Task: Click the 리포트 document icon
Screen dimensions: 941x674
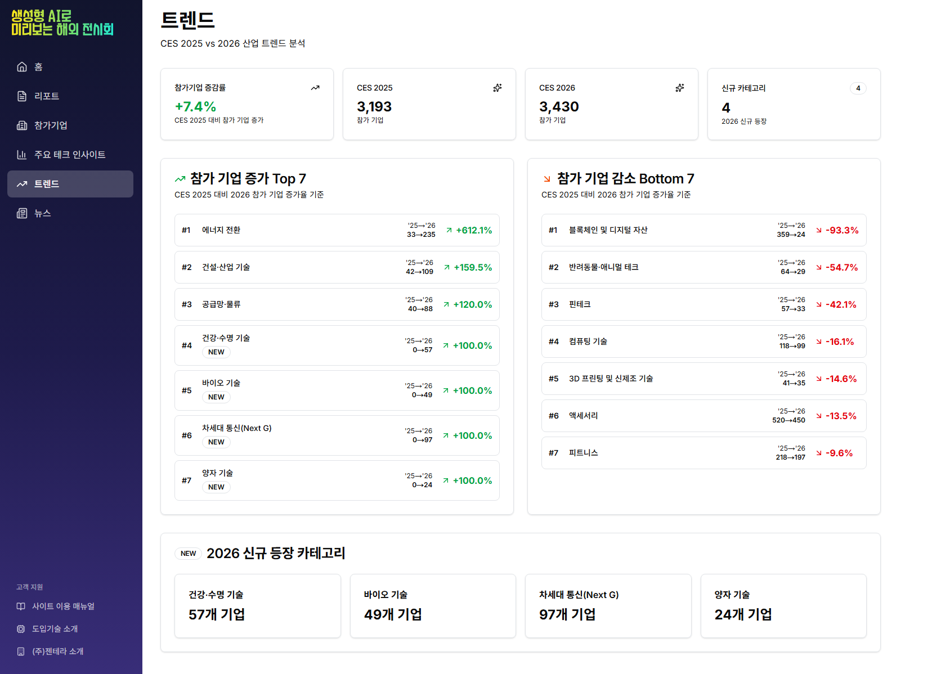Action: (x=22, y=96)
